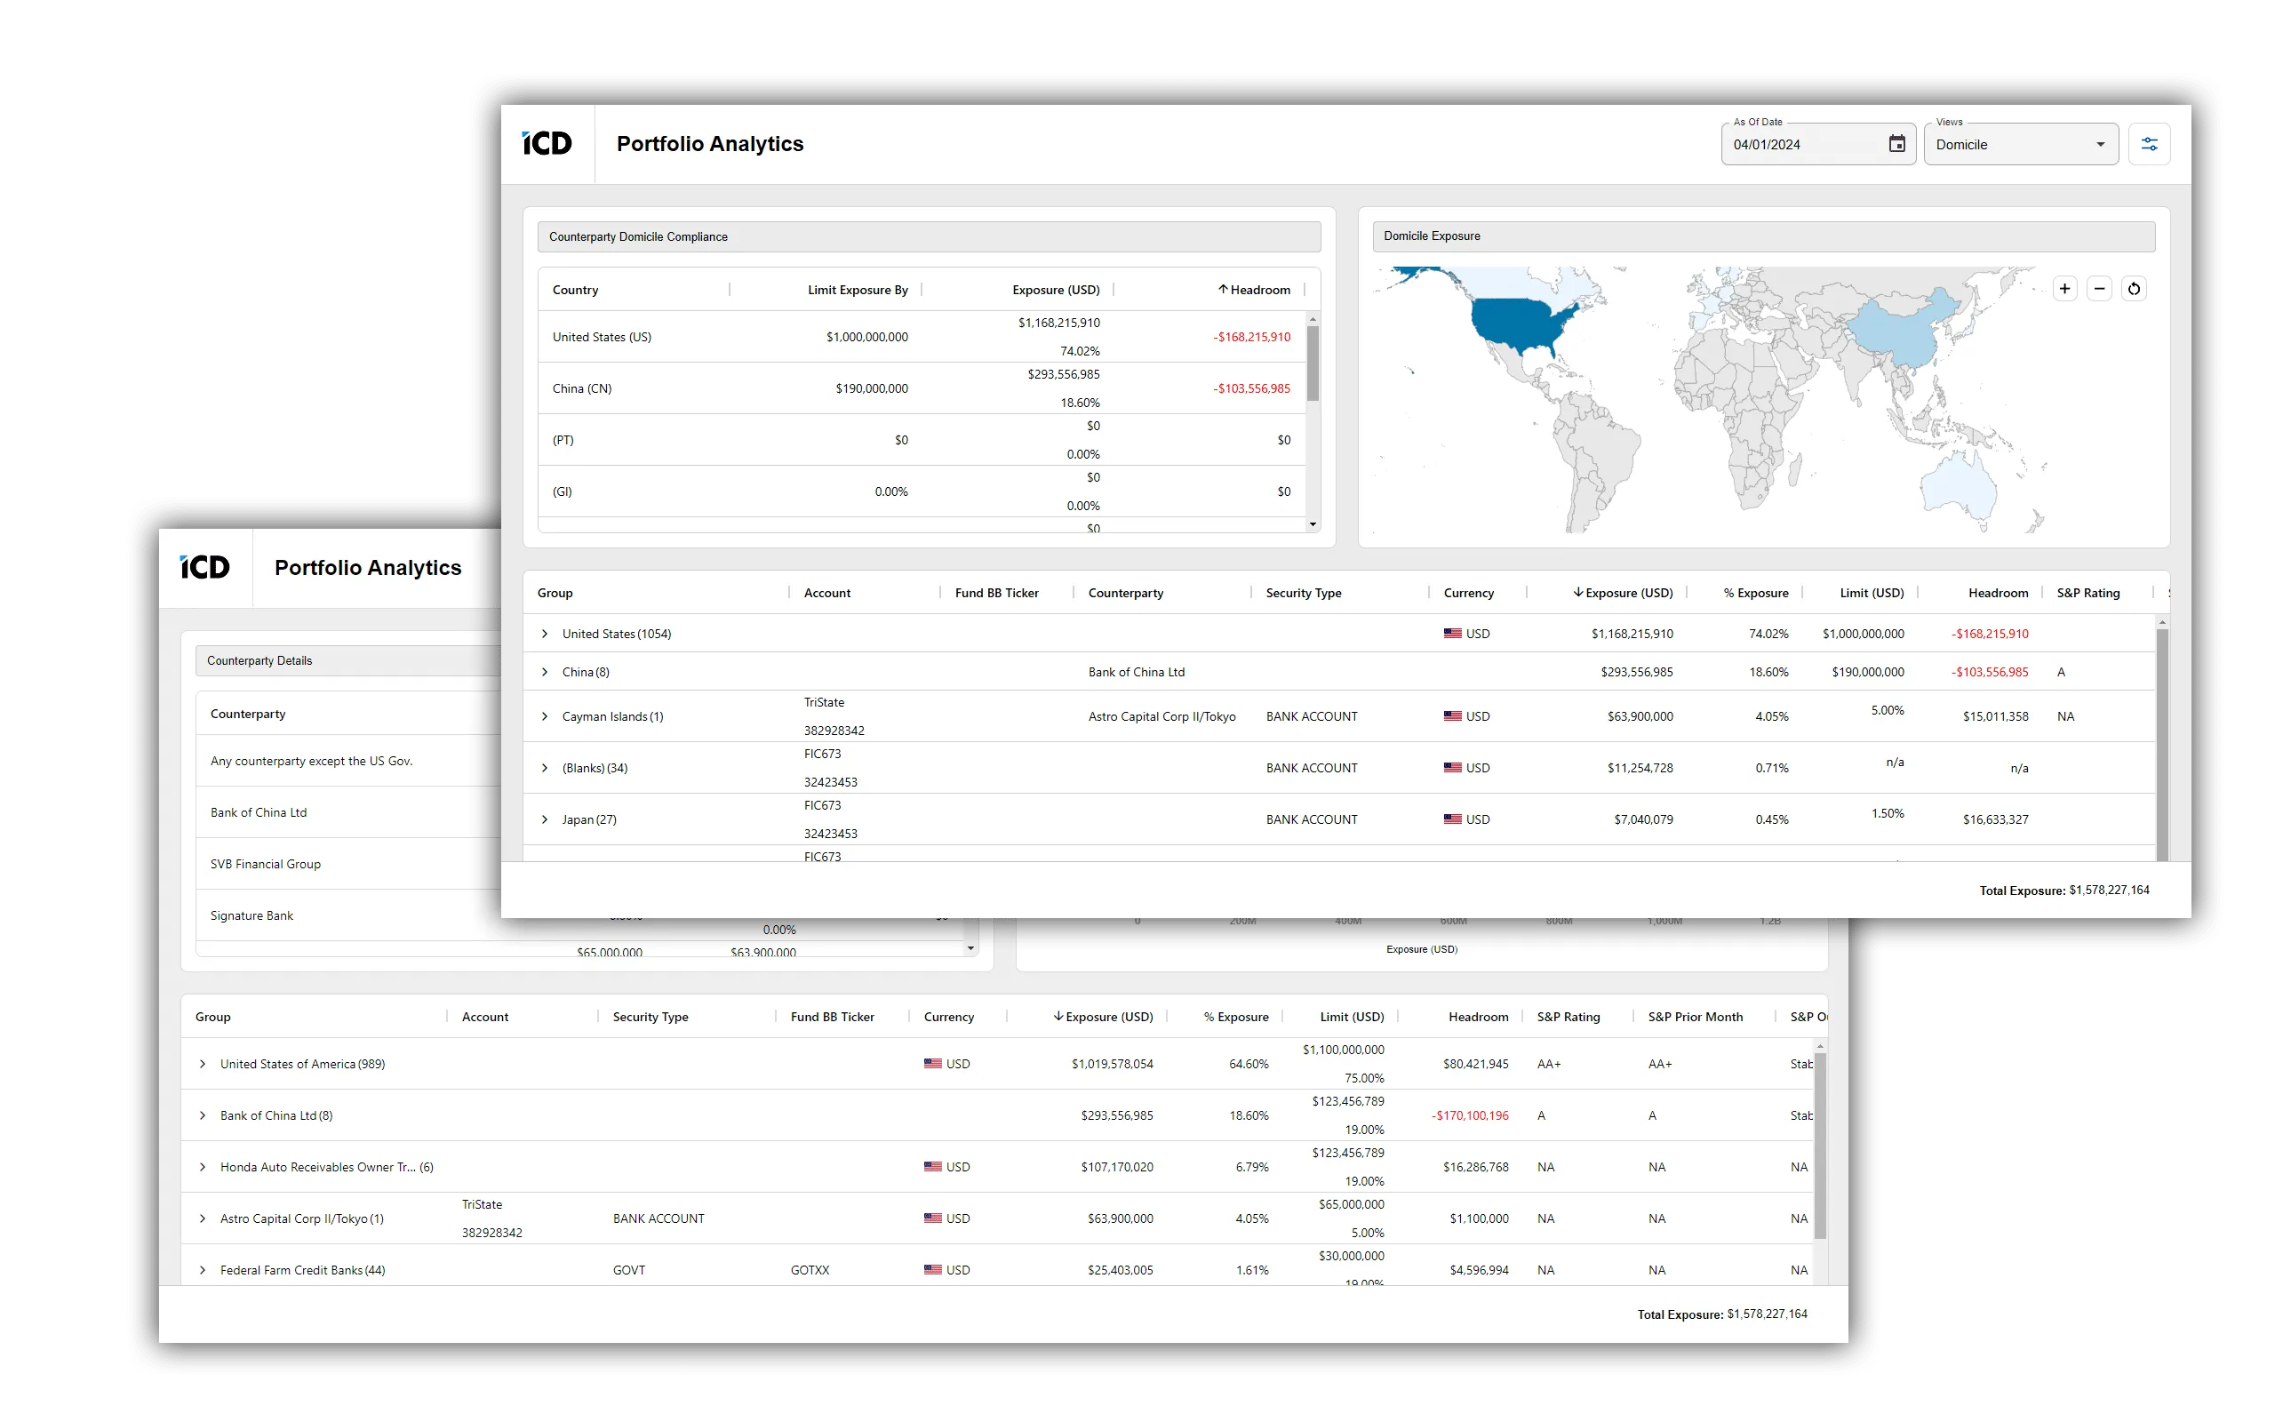2275x1422 pixels.
Task: Open the Views Domicile dropdown
Action: pyautogui.click(x=2020, y=144)
